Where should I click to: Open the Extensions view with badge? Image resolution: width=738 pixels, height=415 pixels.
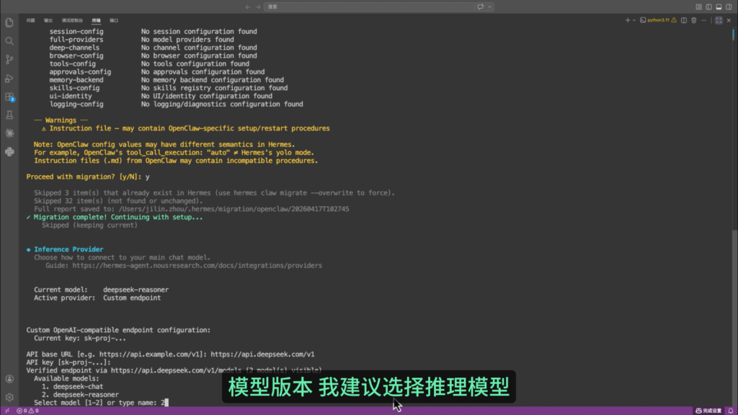9,97
